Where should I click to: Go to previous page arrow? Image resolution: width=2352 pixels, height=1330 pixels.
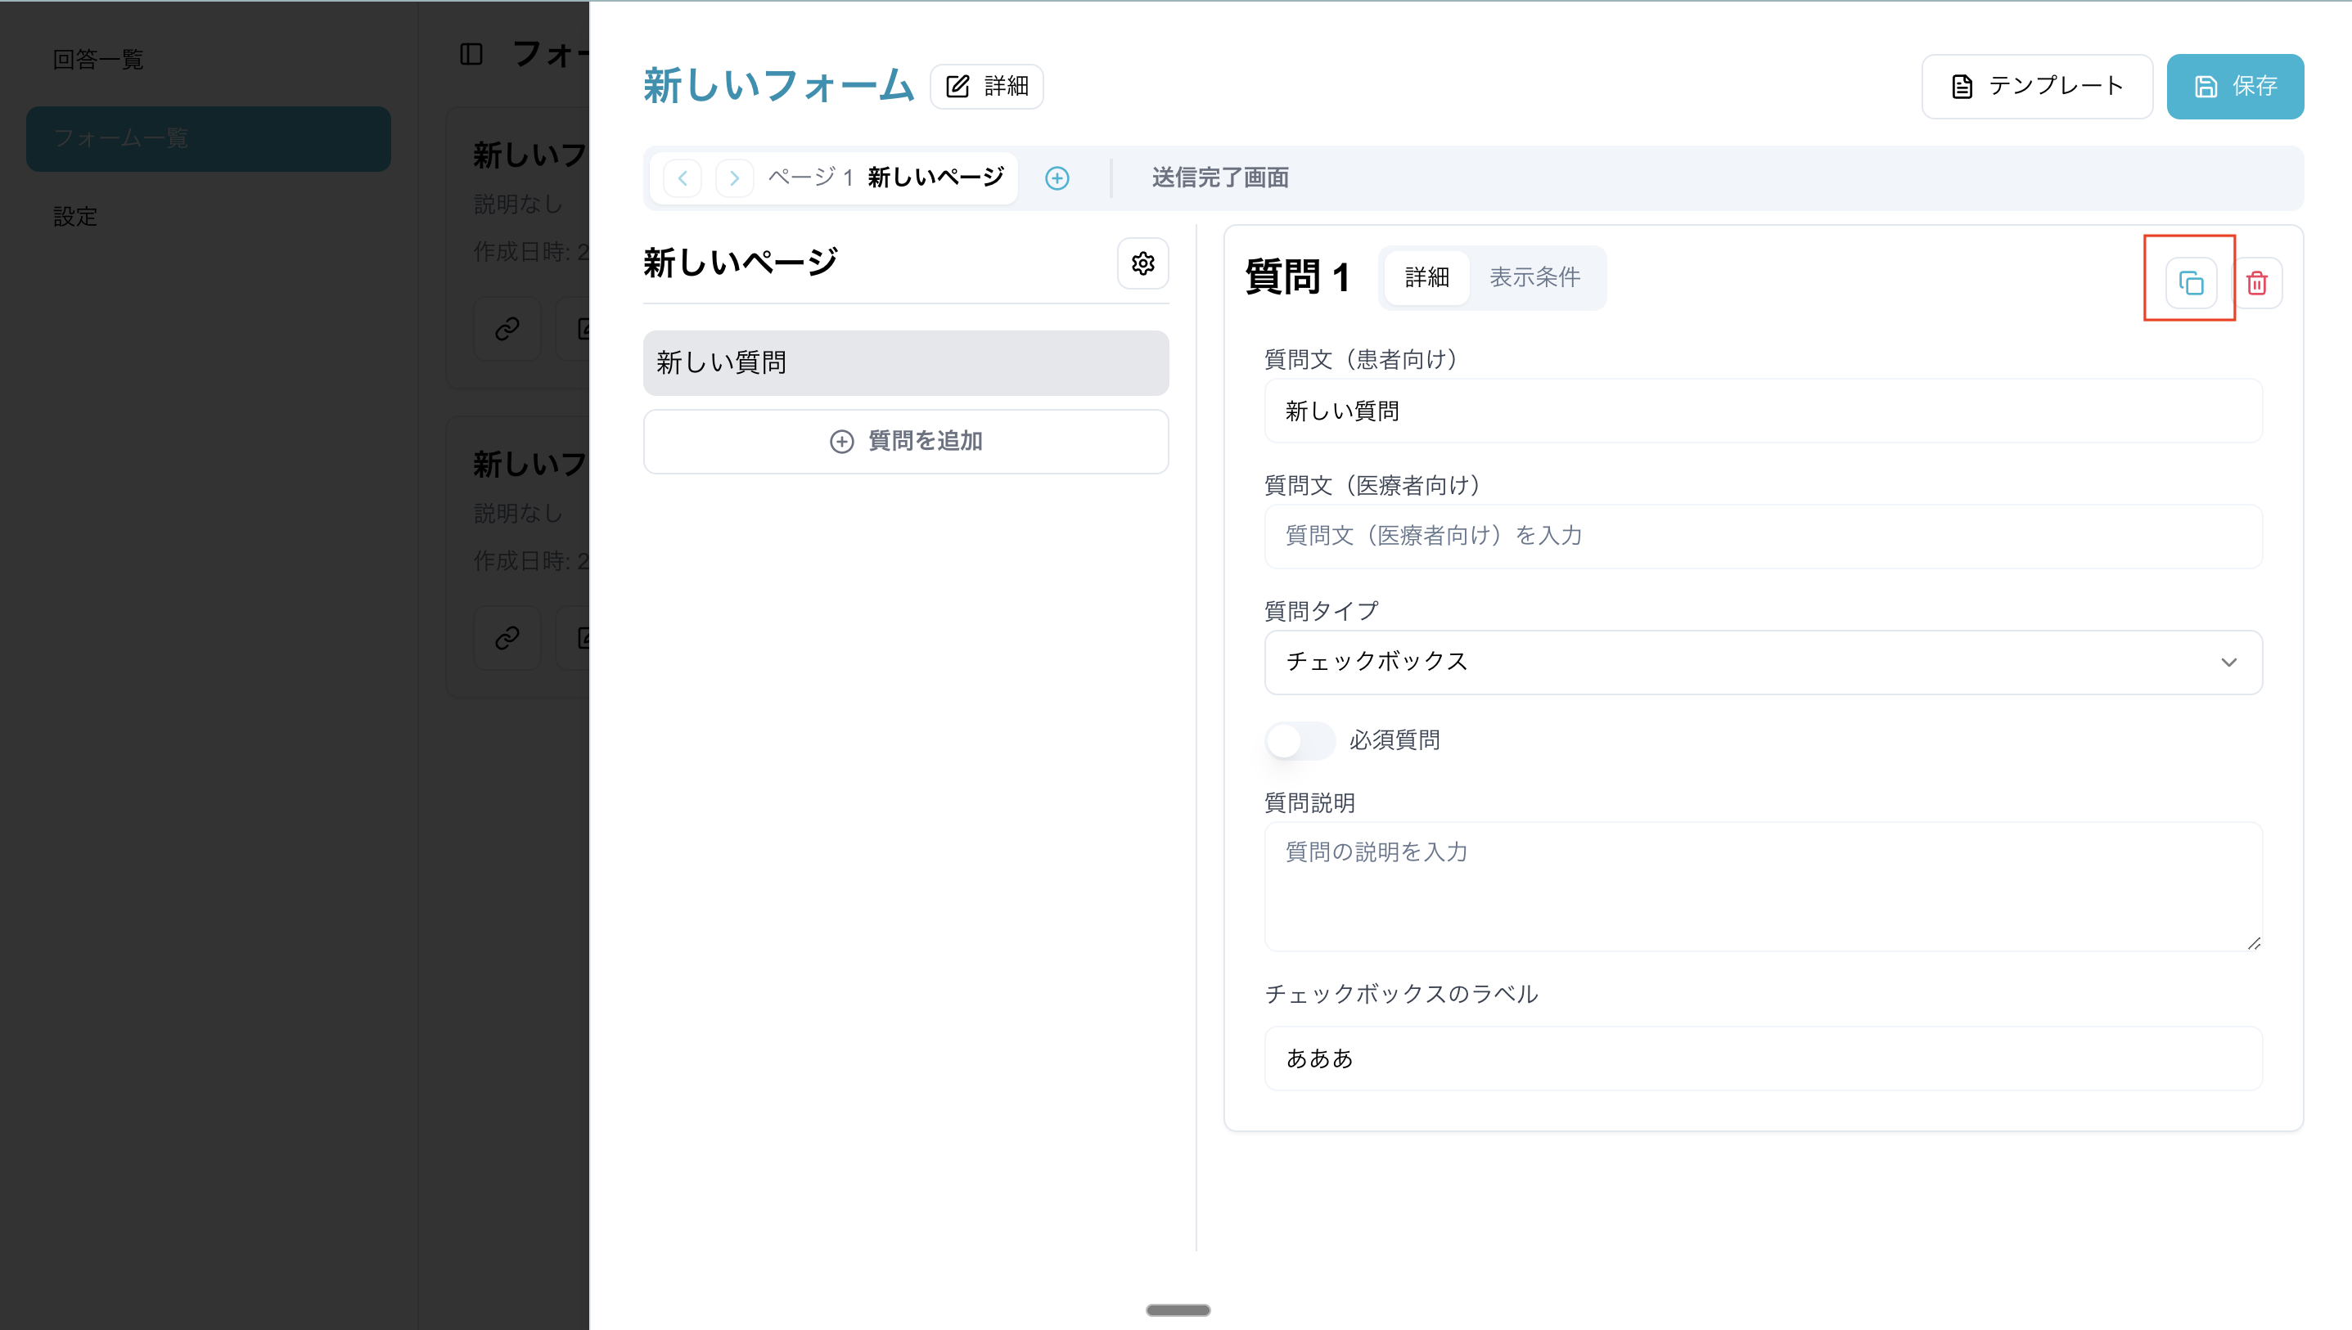pos(683,178)
